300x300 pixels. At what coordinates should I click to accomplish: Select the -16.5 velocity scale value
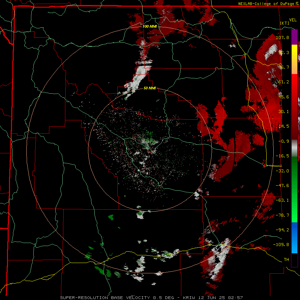[x=283, y=156]
